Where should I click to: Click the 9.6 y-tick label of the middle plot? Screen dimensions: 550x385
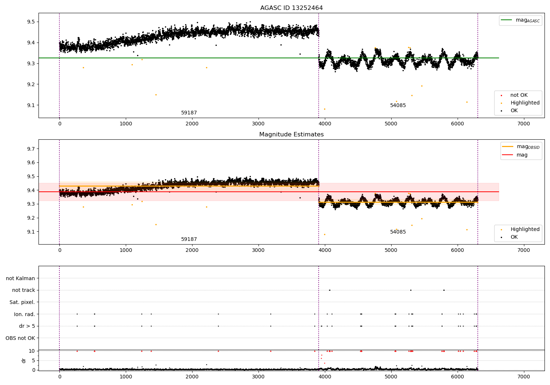pos(30,163)
